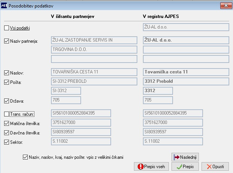Toggle uppercase entry option for naziv, naslov
Viewport: 233px width, 173px height.
tap(25, 157)
